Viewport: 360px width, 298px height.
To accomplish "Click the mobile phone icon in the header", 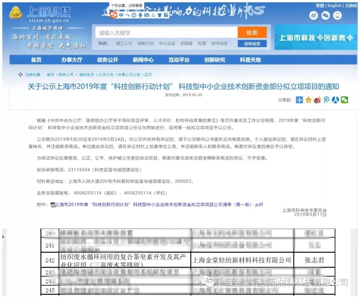I will pyautogui.click(x=337, y=15).
